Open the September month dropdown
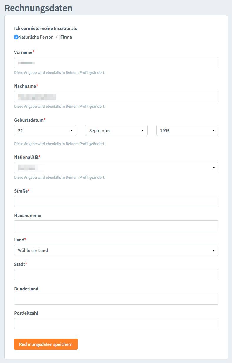 tap(116, 130)
